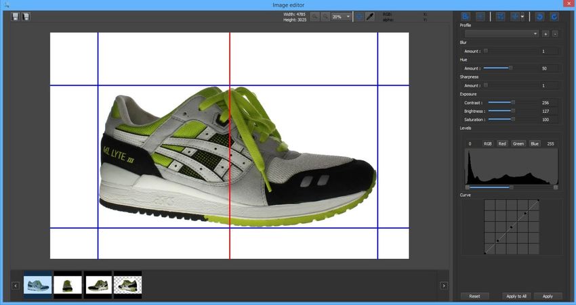576x305 pixels.
Task: Click the third blue icon after first separator
Action: [x=500, y=16]
